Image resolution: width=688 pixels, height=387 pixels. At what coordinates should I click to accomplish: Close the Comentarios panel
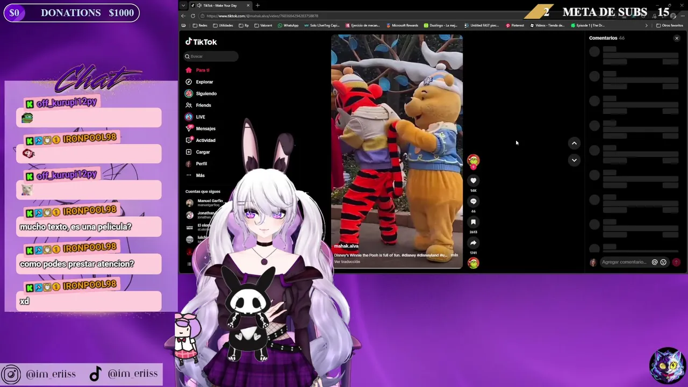pyautogui.click(x=677, y=38)
